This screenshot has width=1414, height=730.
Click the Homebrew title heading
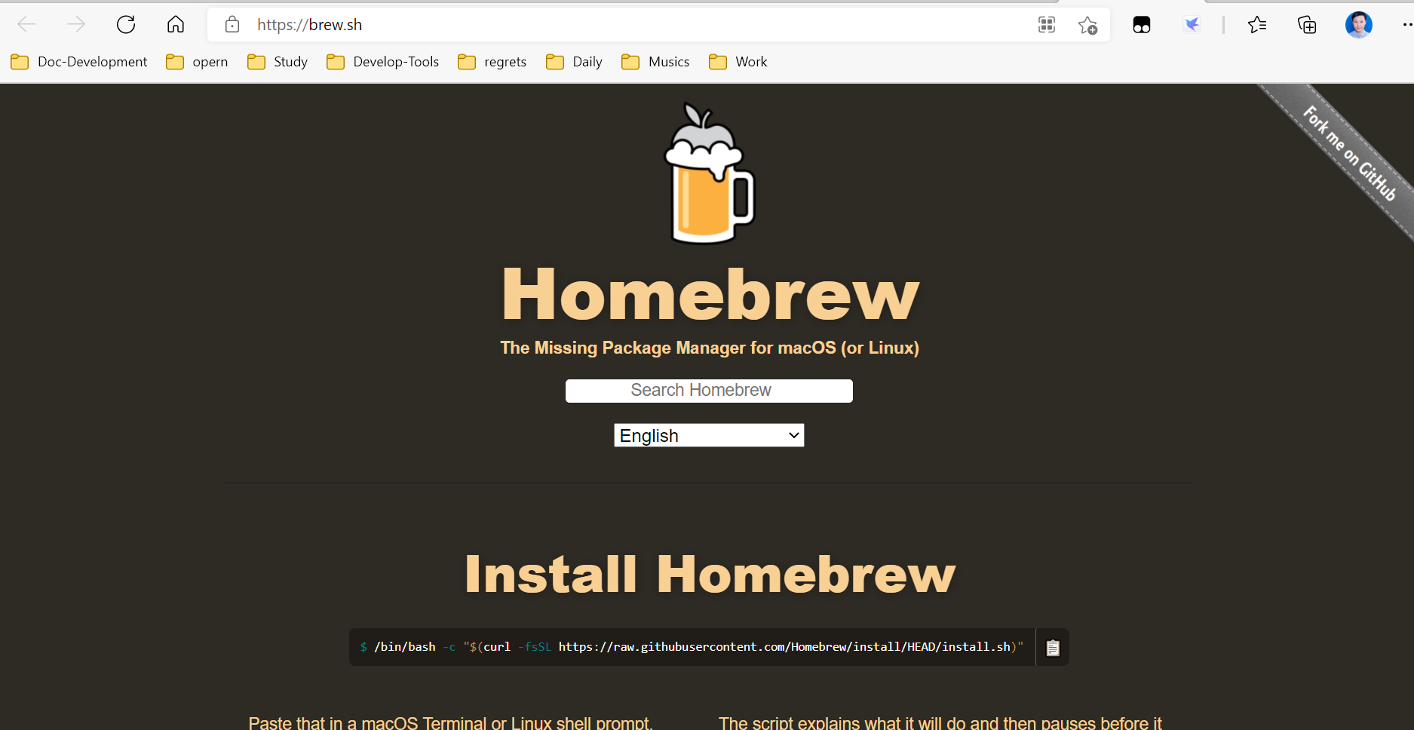click(710, 295)
